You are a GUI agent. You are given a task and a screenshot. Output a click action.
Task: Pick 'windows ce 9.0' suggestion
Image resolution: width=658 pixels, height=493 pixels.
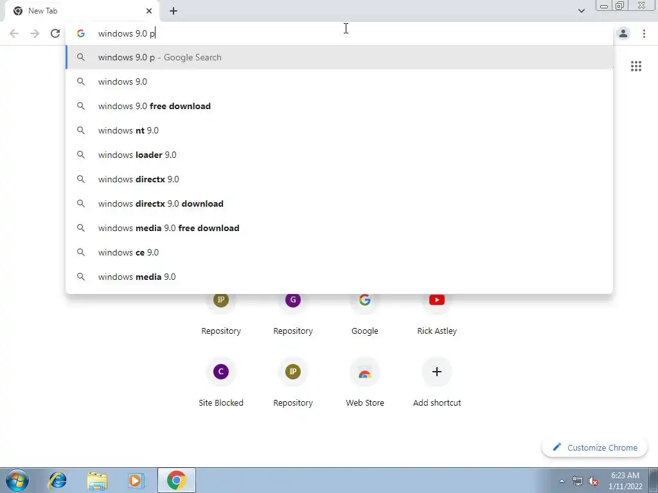(x=339, y=252)
